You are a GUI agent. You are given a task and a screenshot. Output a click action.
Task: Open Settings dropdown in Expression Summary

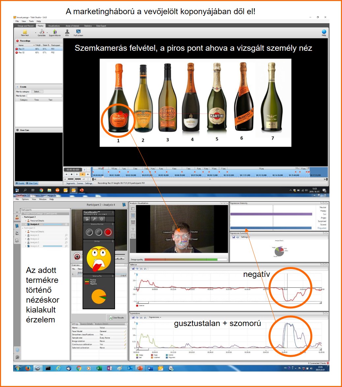click(245, 237)
